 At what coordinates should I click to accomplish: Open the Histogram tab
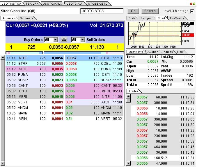click(146, 18)
